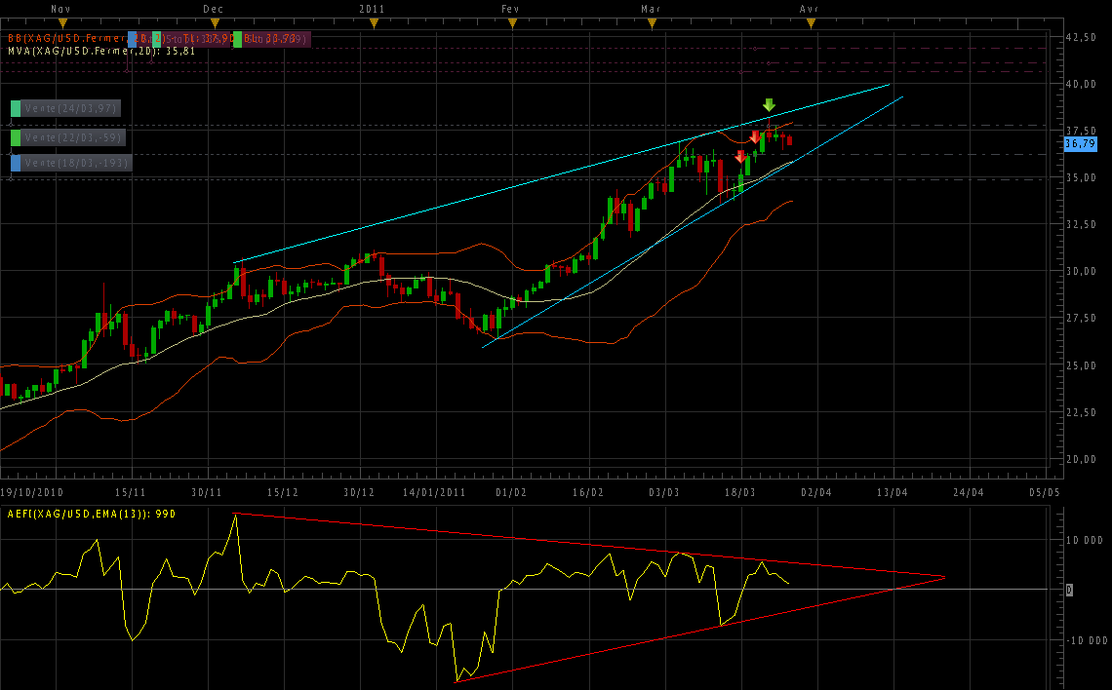Click the lower red down arrow signal
This screenshot has height=690, width=1112.
coord(740,156)
